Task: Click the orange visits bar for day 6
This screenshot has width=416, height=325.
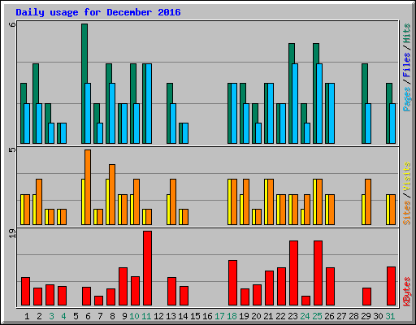Action: pos(88,187)
